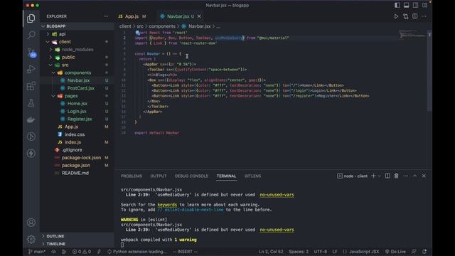Expand the public folder
The image size is (455, 256).
pyautogui.click(x=77, y=57)
